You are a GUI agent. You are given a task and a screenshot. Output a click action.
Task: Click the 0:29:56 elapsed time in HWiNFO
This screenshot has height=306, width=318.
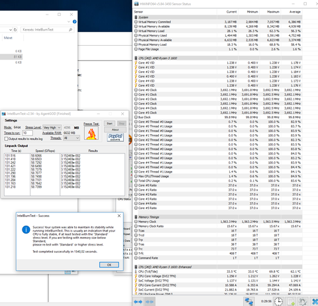pos(266,301)
